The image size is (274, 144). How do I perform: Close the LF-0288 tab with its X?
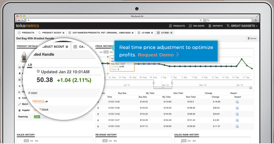point(152,33)
